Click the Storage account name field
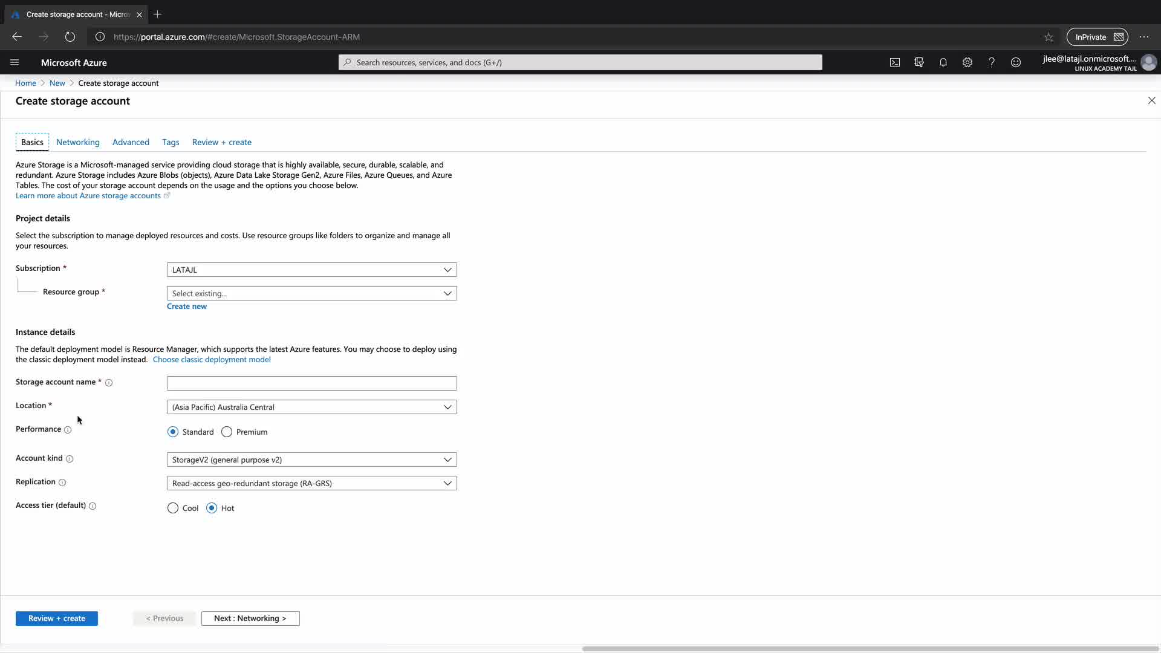This screenshot has height=653, width=1161. click(x=311, y=383)
